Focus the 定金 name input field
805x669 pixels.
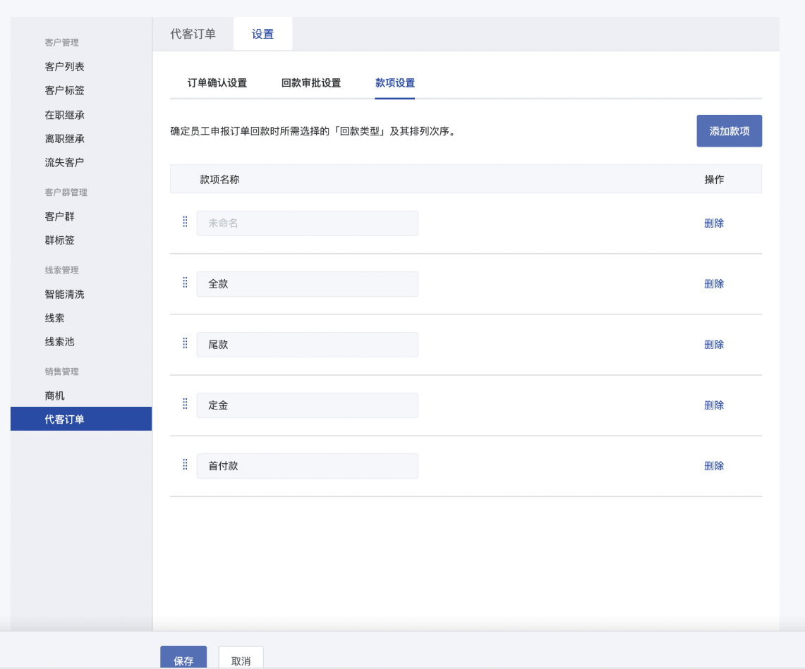coord(308,405)
